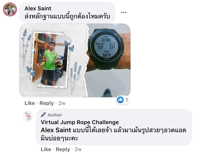Open Alex Saint's profile picture
Image resolution: width=204 pixels, height=154 pixels.
(10, 10)
